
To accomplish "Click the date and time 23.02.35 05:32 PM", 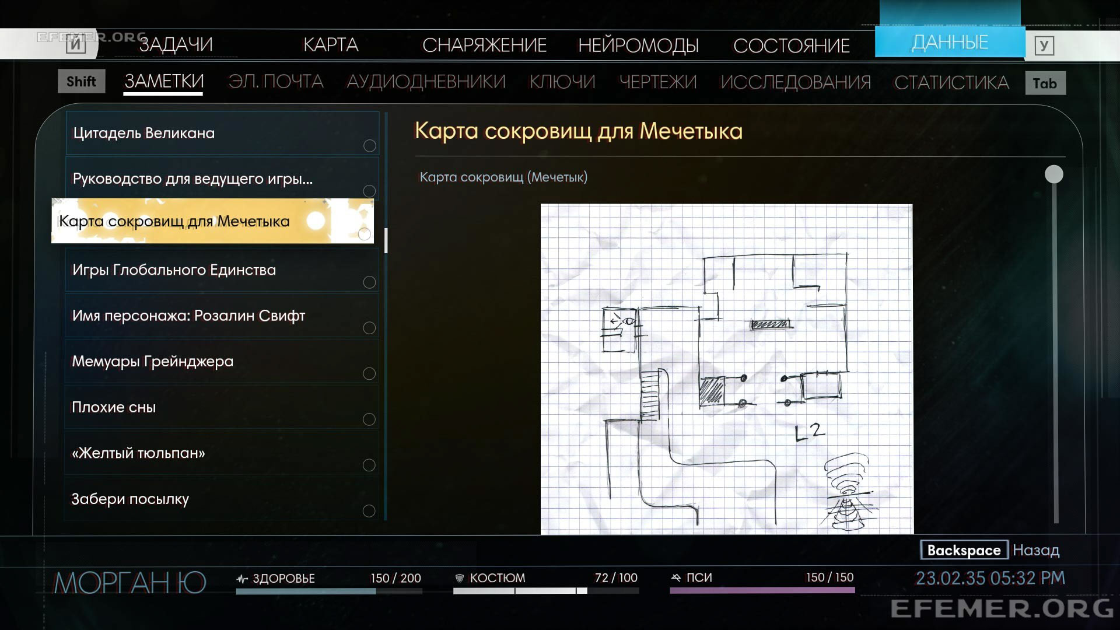I will pyautogui.click(x=991, y=578).
